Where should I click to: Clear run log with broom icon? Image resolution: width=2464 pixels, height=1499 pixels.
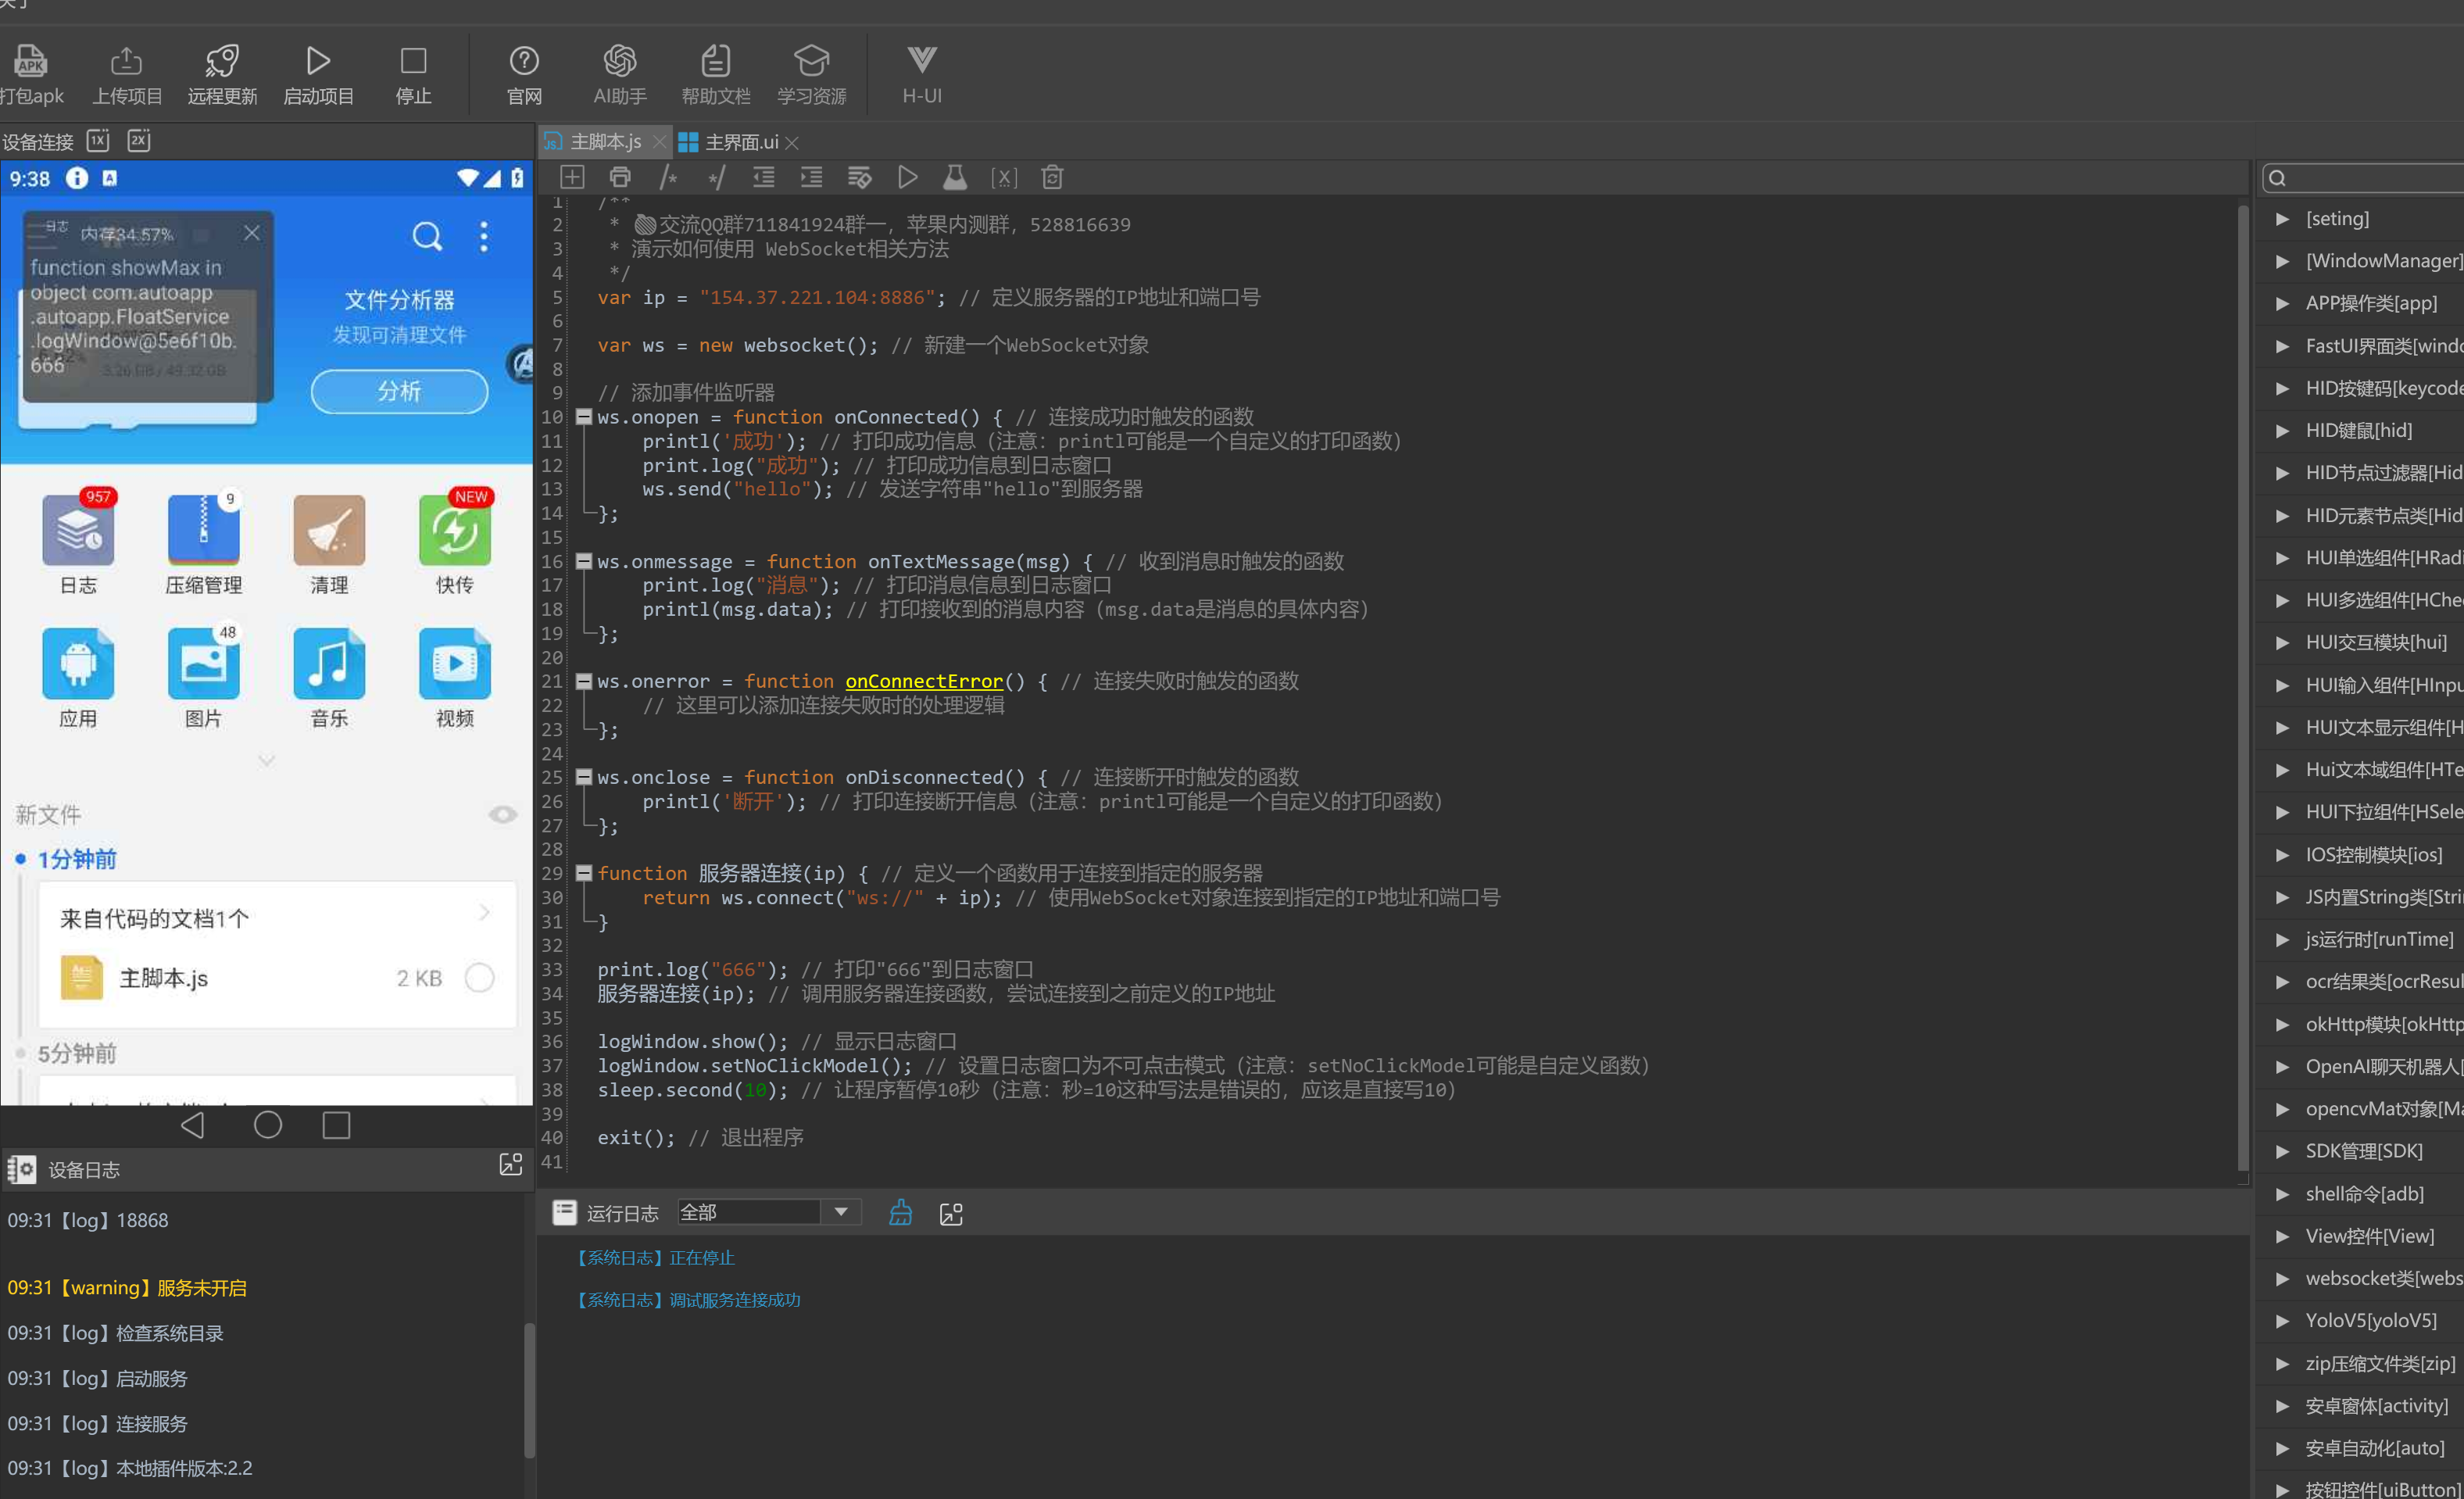[900, 1213]
